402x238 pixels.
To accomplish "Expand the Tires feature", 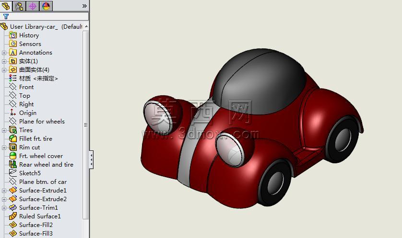I will point(4,130).
